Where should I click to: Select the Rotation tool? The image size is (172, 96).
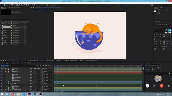pos(9,5)
